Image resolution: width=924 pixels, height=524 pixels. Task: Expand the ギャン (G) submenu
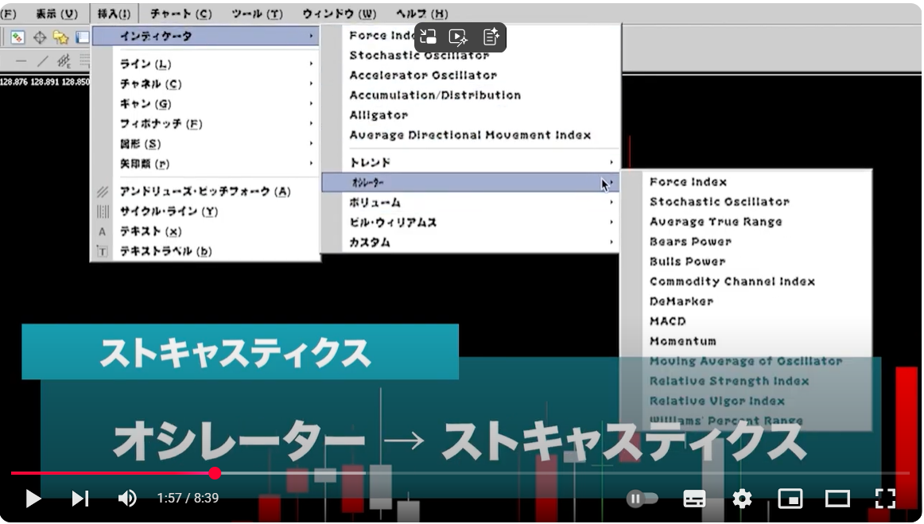point(205,104)
